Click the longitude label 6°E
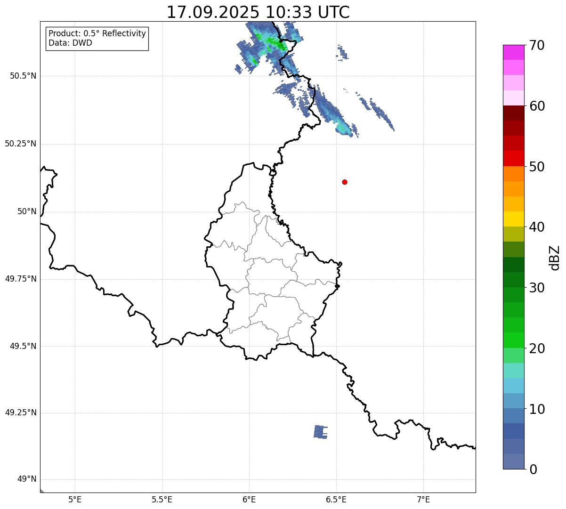566x509 pixels. click(x=249, y=500)
